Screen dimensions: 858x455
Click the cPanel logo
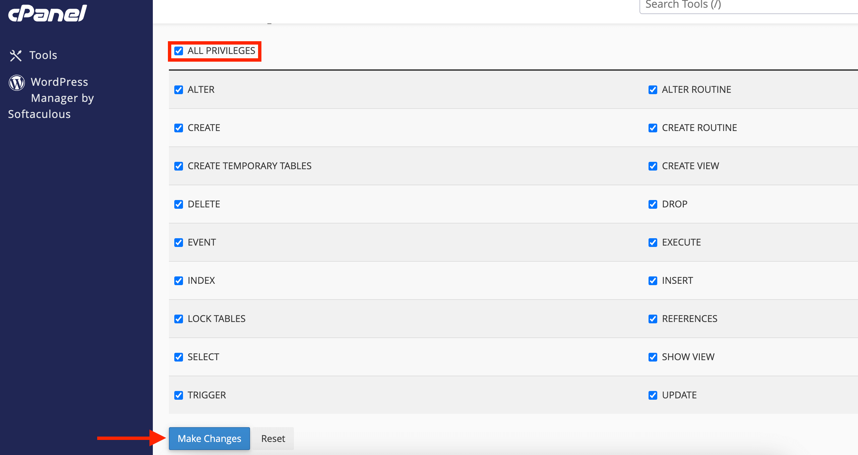[x=47, y=13]
